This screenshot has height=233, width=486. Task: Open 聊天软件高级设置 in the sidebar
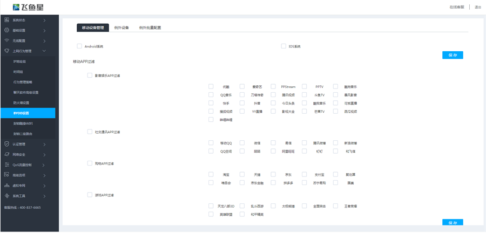tap(28, 93)
